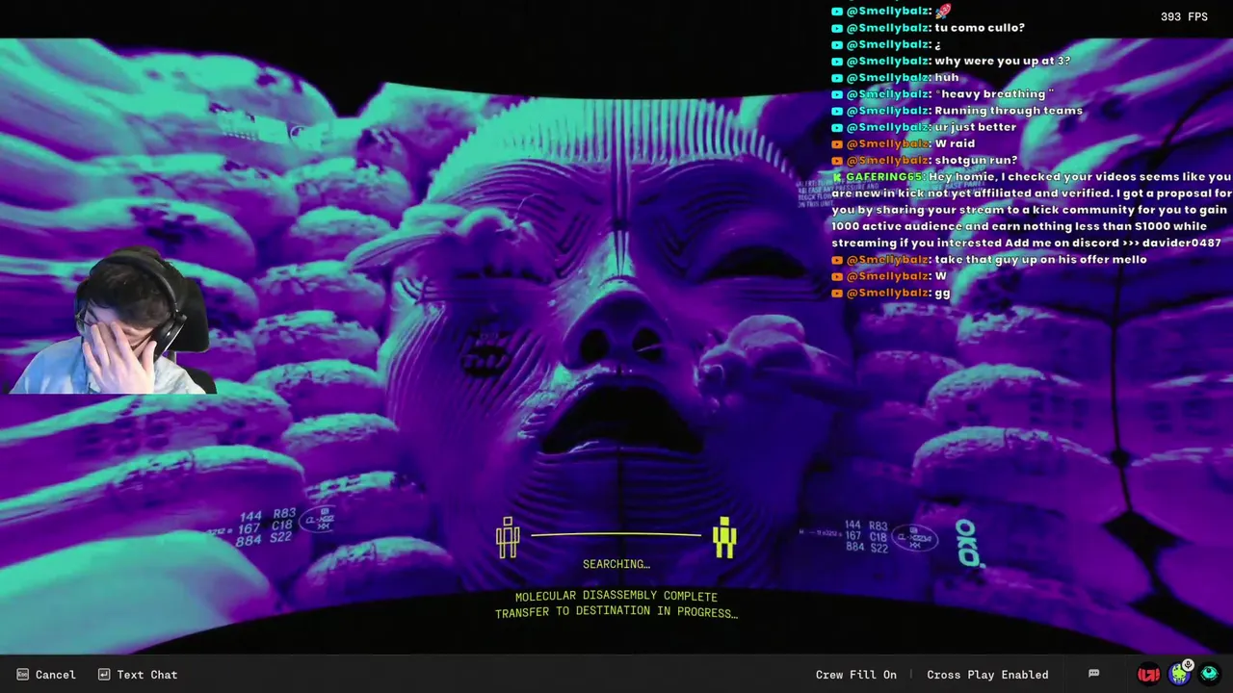Click Smellybalz username beside 'gg' message
The image size is (1233, 693).
[x=888, y=293]
